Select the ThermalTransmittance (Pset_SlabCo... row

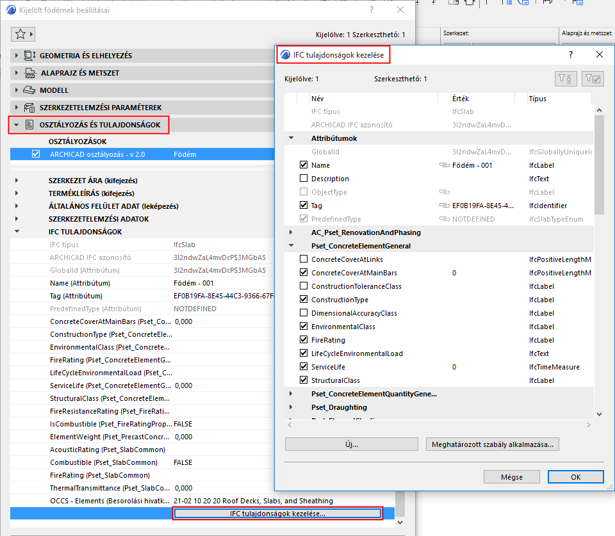coord(142,488)
